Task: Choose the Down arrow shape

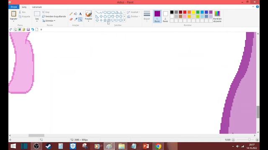Action: tap(97, 20)
